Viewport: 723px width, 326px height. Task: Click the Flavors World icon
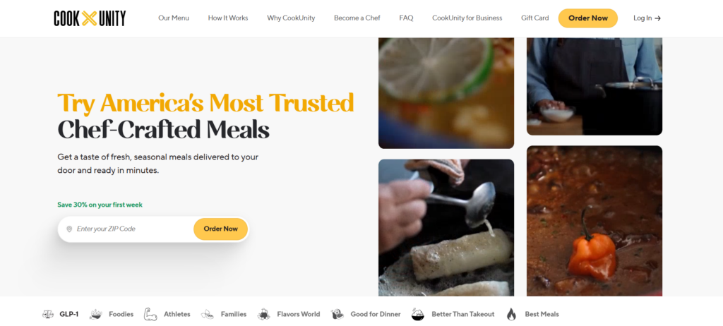[264, 314]
